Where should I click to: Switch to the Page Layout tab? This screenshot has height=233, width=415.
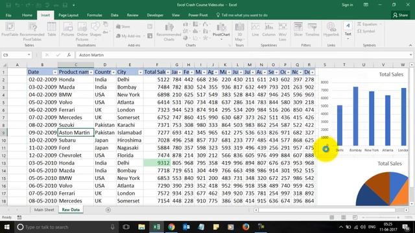(x=68, y=16)
